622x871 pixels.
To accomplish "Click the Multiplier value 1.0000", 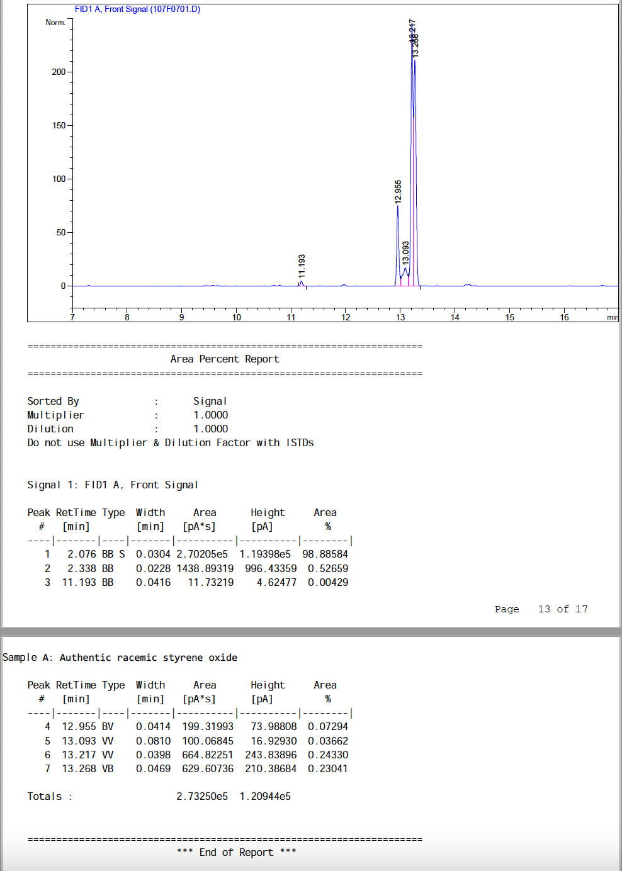I will (x=210, y=415).
